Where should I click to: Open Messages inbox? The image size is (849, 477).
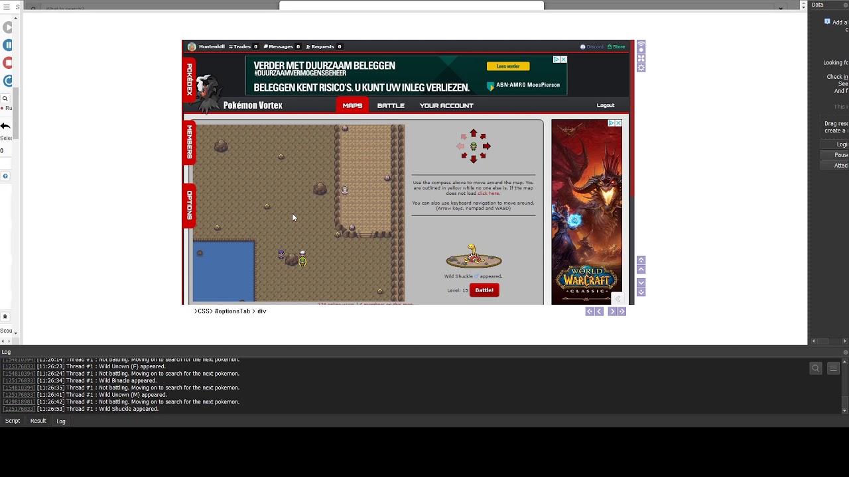[x=281, y=46]
